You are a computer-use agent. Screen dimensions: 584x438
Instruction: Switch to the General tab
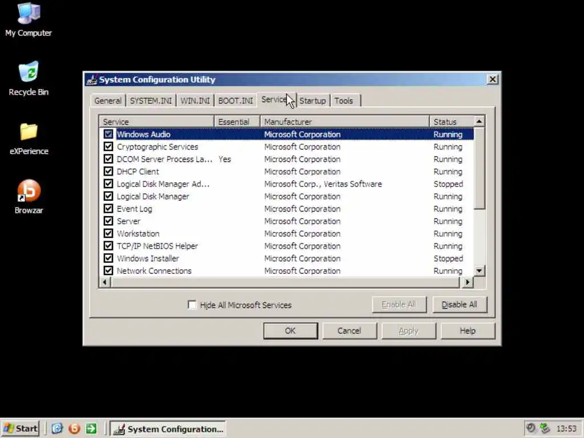[108, 100]
